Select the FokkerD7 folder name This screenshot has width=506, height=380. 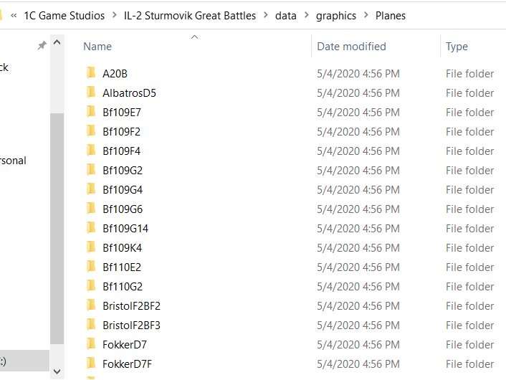[x=125, y=345]
